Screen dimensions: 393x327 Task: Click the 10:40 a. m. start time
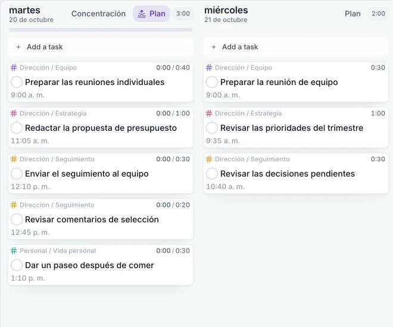pos(225,187)
